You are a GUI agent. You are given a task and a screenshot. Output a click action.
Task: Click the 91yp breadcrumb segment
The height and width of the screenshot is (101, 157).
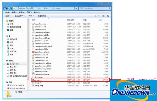click(x=38, y=8)
